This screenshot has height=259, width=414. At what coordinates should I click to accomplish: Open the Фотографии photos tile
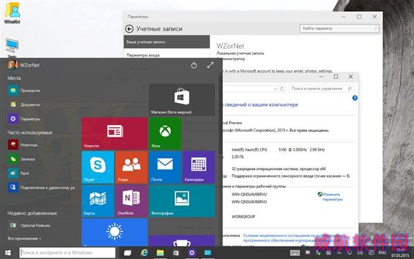tap(182, 201)
